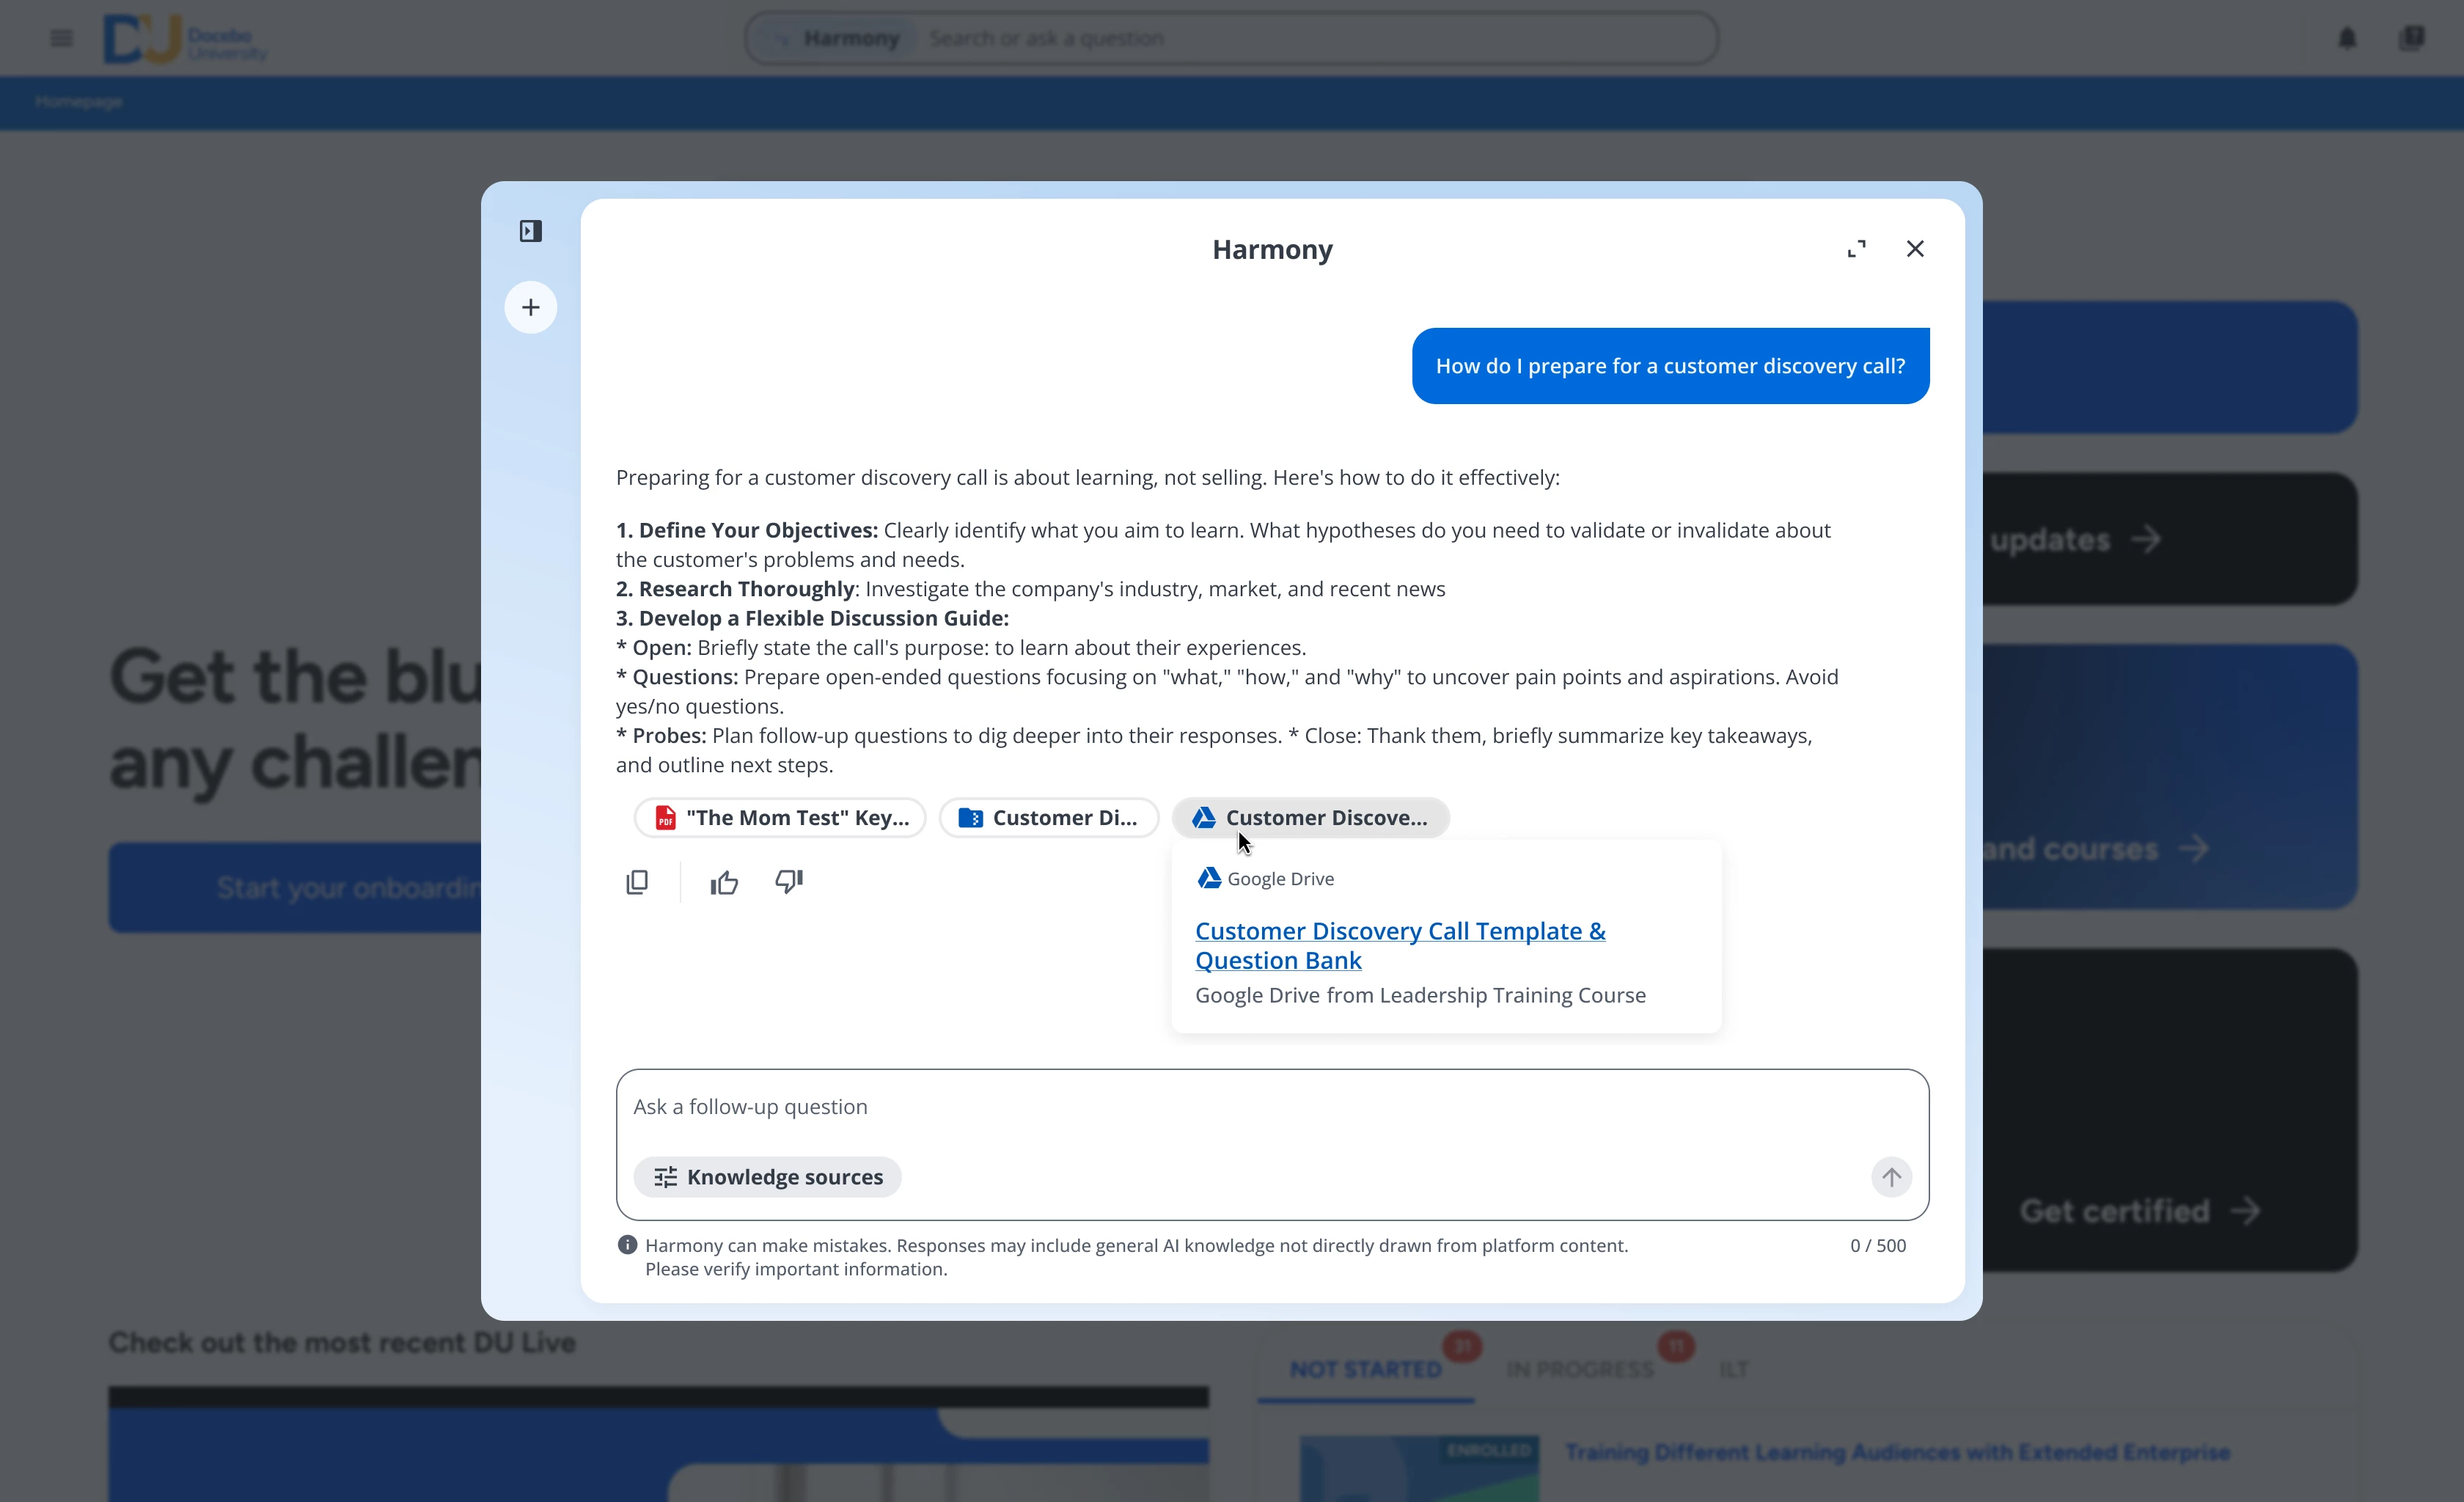Viewport: 2464px width, 1502px height.
Task: Toggle the chat history sidebar panel
Action: point(531,231)
